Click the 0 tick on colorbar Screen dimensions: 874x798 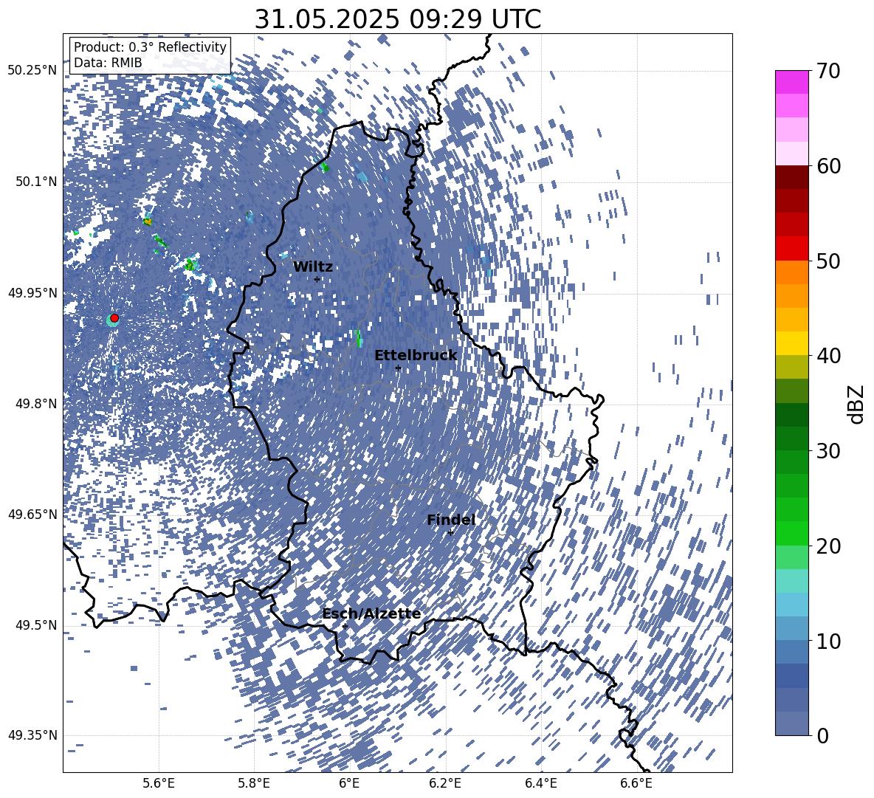[822, 735]
